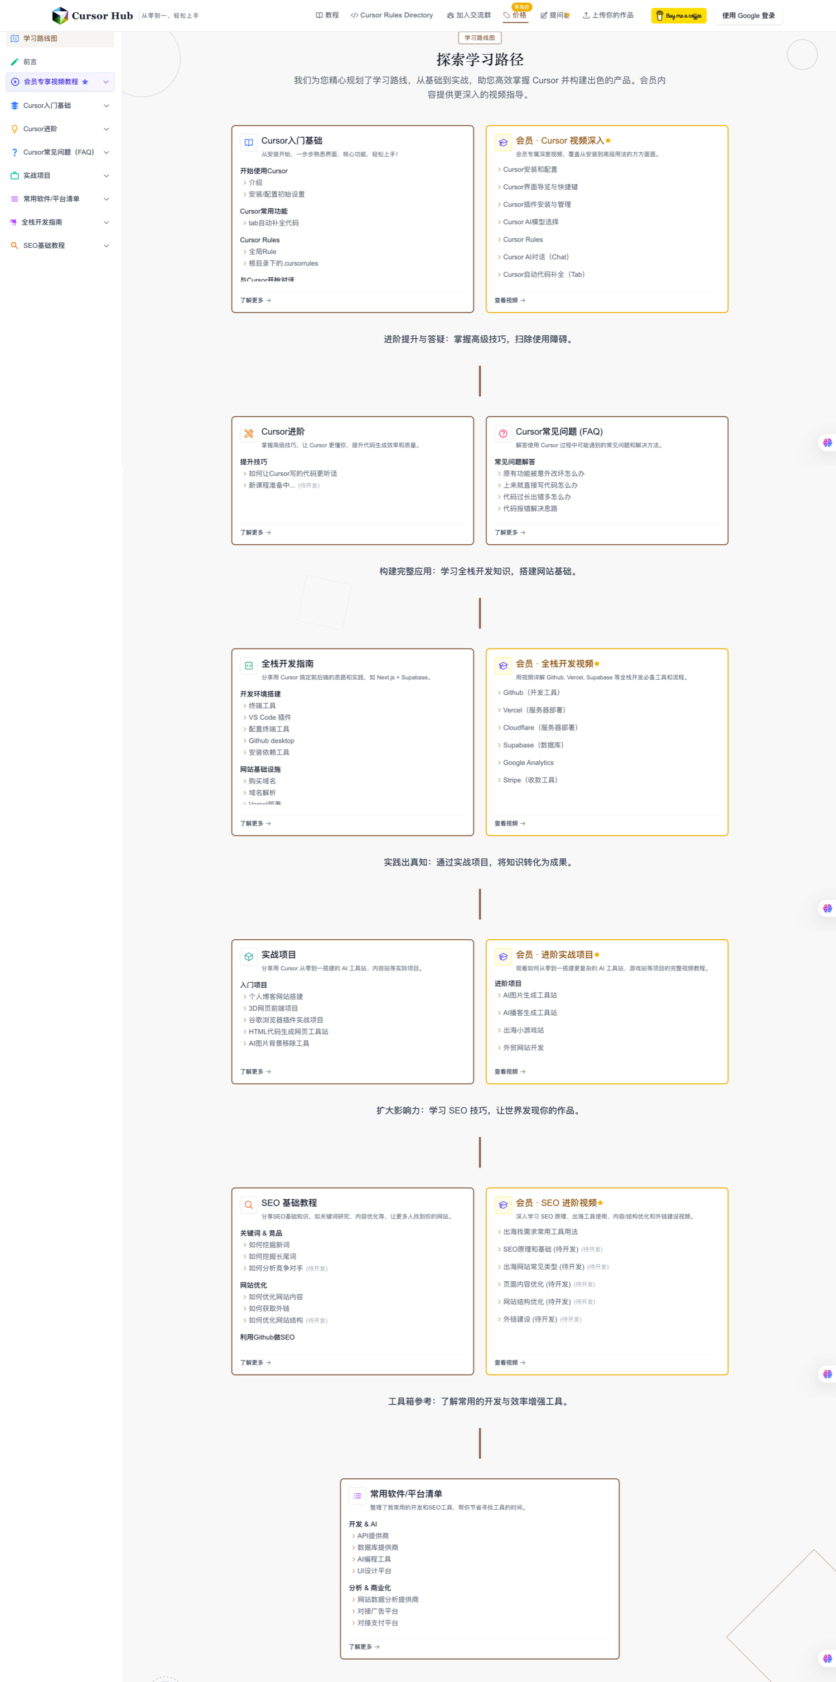The image size is (836, 1682).
Task: Open the 如何挖掘长尾词 SEO lesson
Action: (272, 1257)
